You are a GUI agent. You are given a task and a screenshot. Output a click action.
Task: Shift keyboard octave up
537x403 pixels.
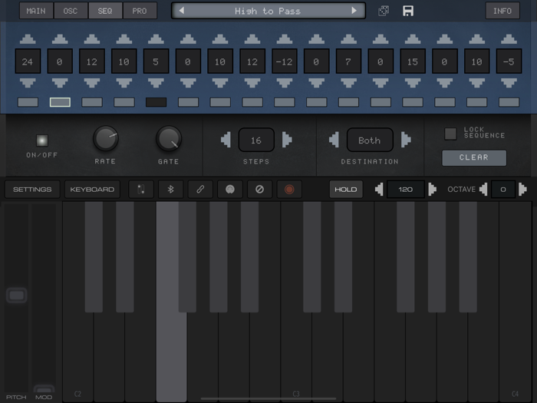pos(522,189)
